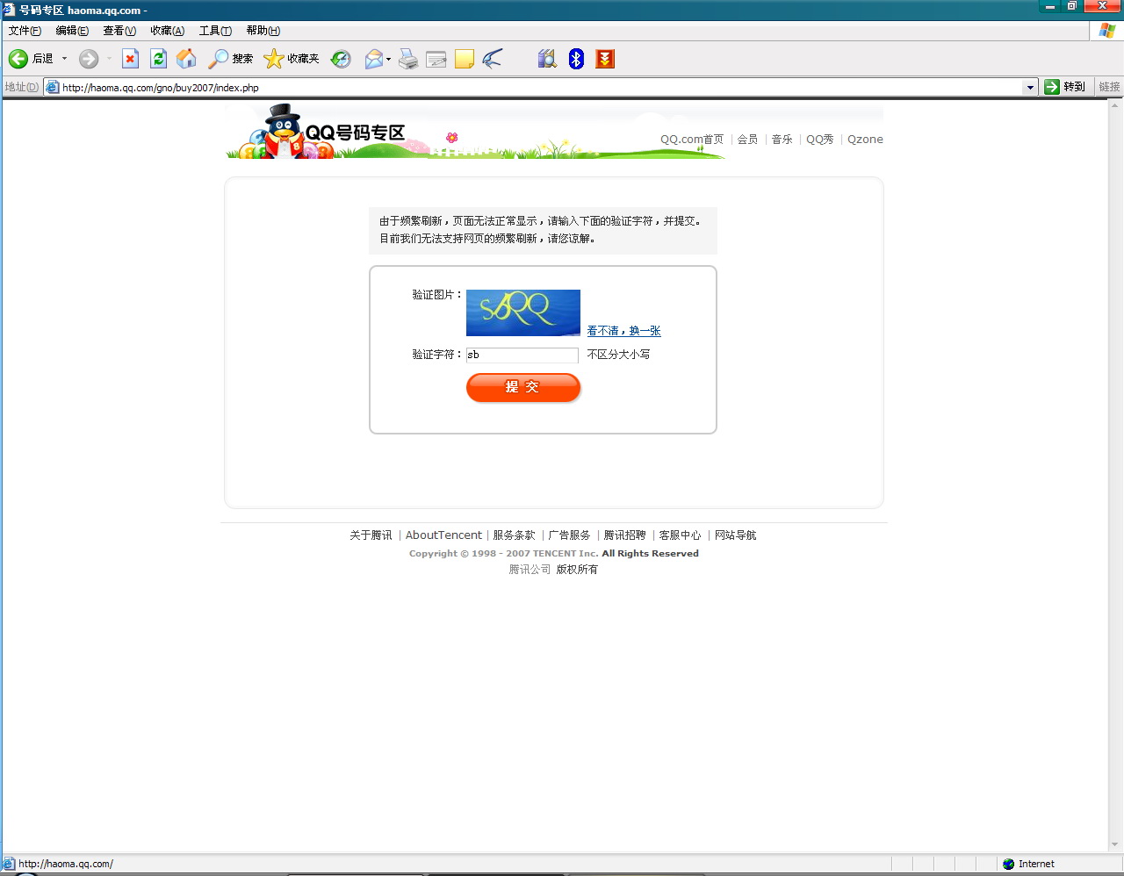Open Search with the magnifier icon

[x=230, y=59]
